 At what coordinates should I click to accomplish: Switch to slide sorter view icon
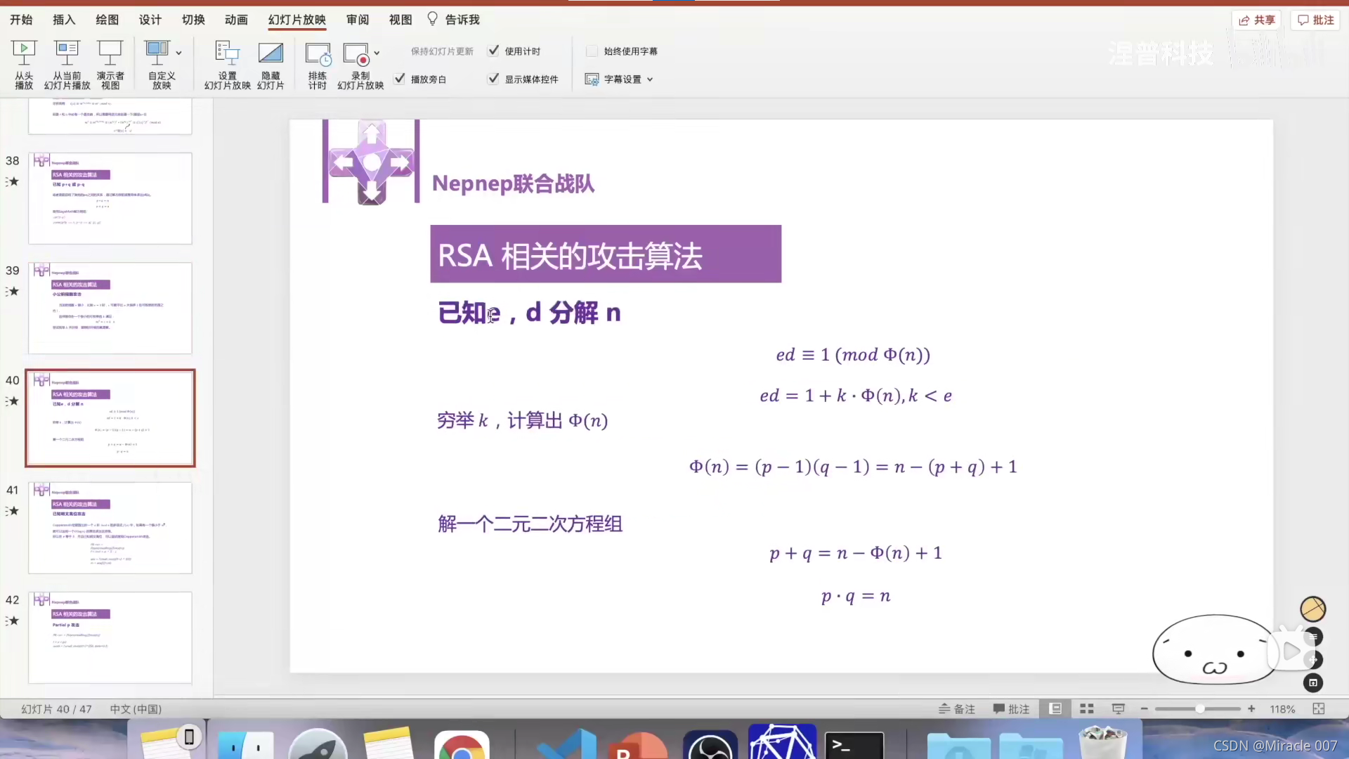[1087, 709]
